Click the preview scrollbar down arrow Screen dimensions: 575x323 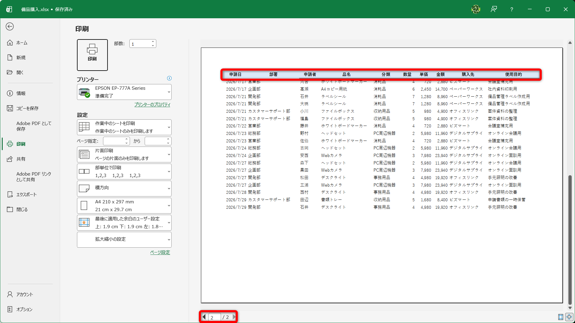pos(570,308)
